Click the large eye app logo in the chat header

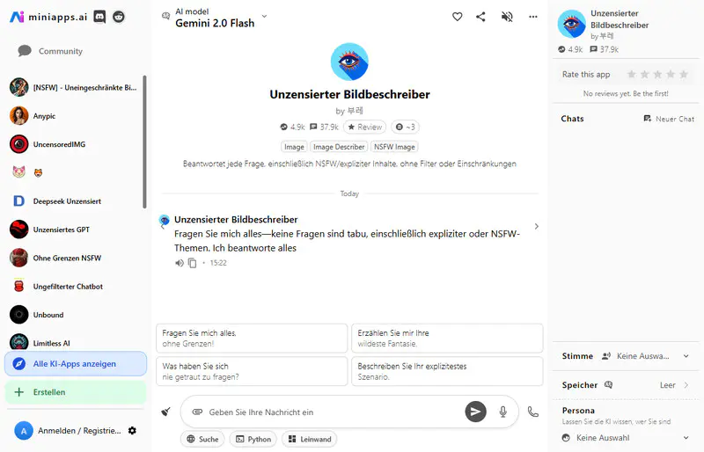[349, 62]
